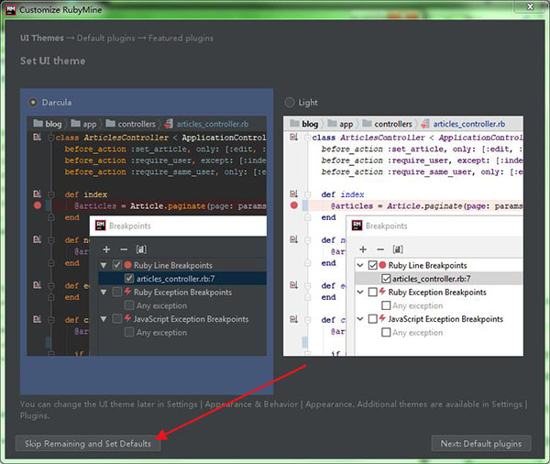
Task: Click gutter icon beside class ArticlesController in Darcula preview
Action: pyautogui.click(x=38, y=137)
